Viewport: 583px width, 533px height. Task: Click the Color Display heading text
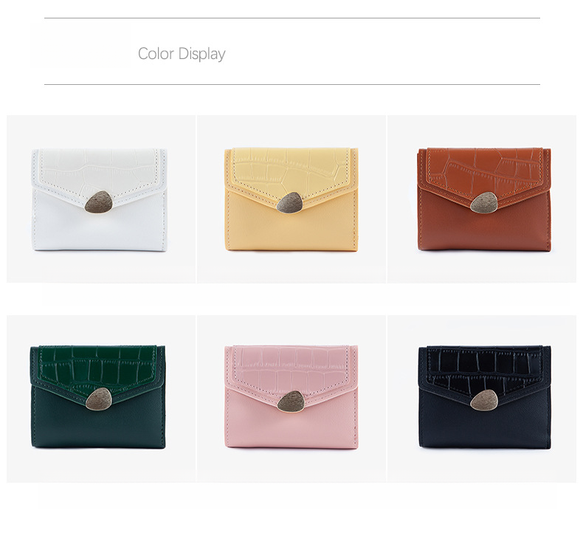click(x=182, y=54)
